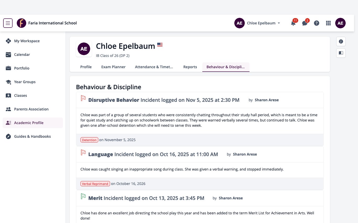Open the user avatar in the header's right corner
This screenshot has width=358, height=223.
tap(340, 23)
